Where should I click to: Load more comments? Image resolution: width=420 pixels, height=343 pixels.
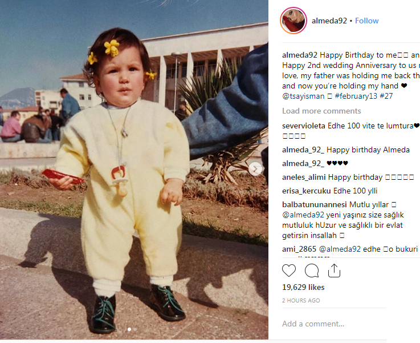[x=321, y=111]
